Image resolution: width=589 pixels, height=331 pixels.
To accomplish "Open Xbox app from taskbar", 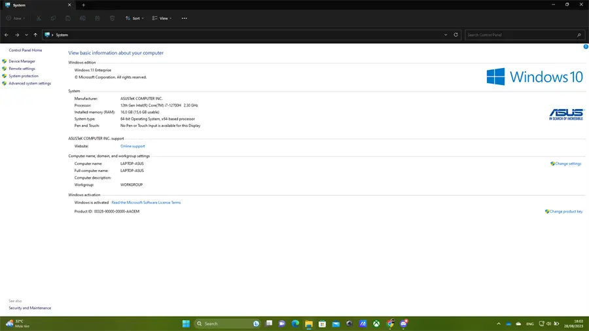I will (x=376, y=324).
